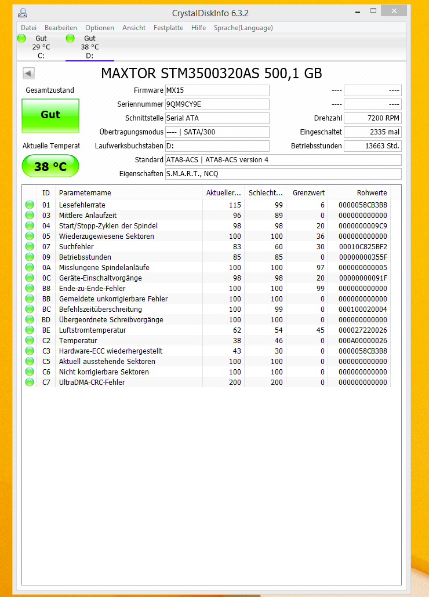This screenshot has width=429, height=597.
Task: Open the Festplatte menu
Action: [x=168, y=28]
